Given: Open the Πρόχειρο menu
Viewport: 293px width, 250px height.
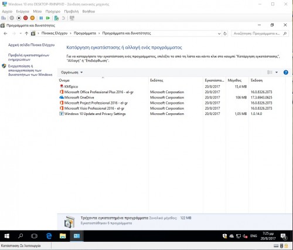Looking at the screenshot, I should pyautogui.click(x=53, y=11).
